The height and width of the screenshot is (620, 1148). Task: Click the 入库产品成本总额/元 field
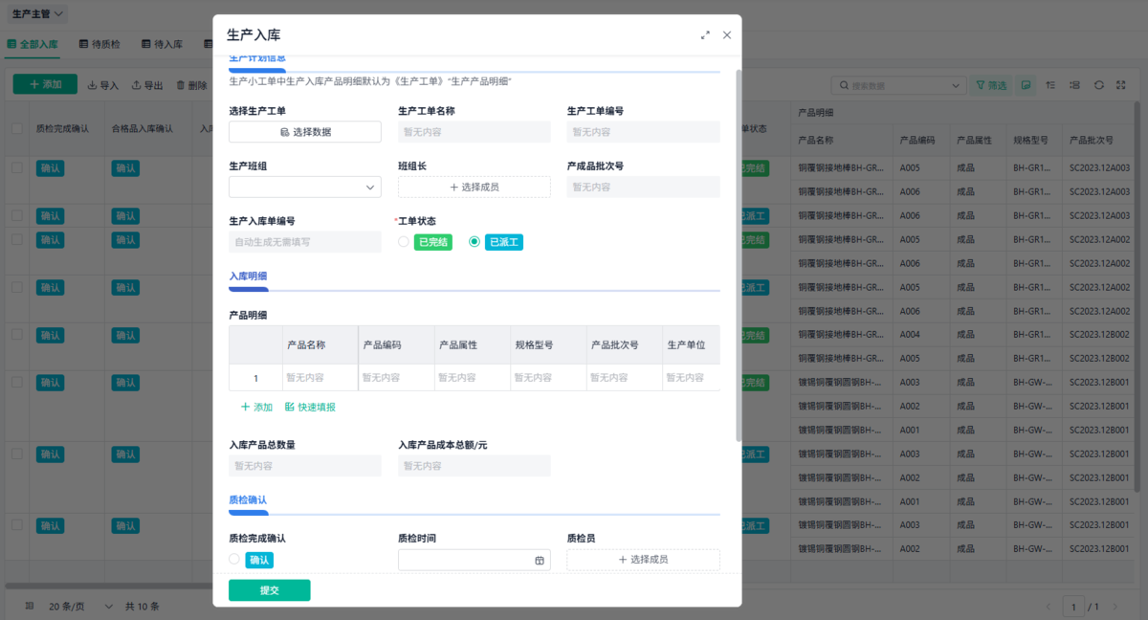click(475, 466)
